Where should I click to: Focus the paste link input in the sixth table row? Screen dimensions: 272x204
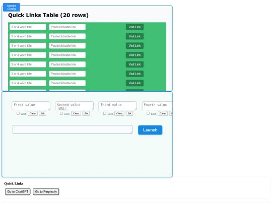click(67, 74)
